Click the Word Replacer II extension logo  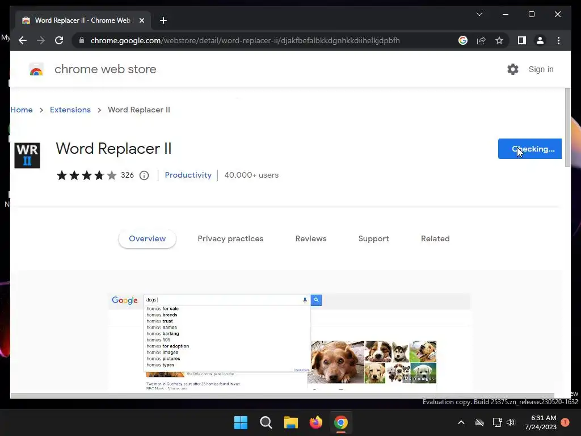point(27,156)
